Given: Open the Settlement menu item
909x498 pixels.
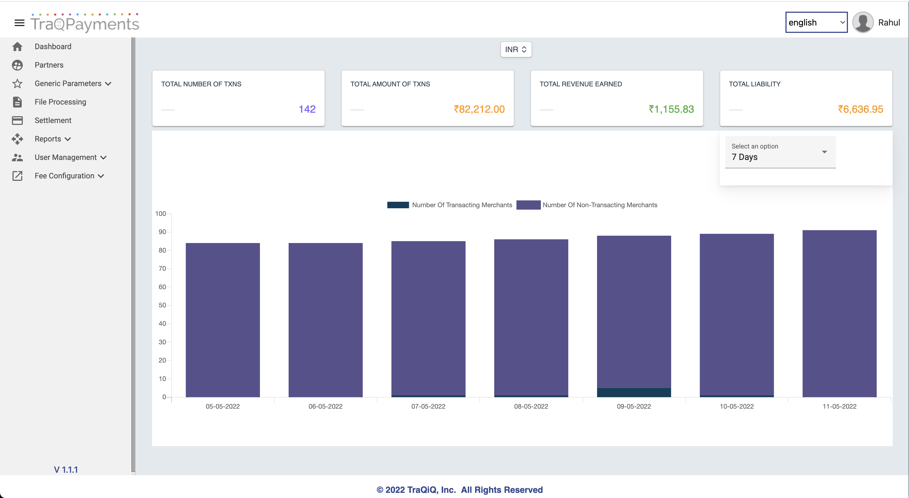Looking at the screenshot, I should 53,120.
